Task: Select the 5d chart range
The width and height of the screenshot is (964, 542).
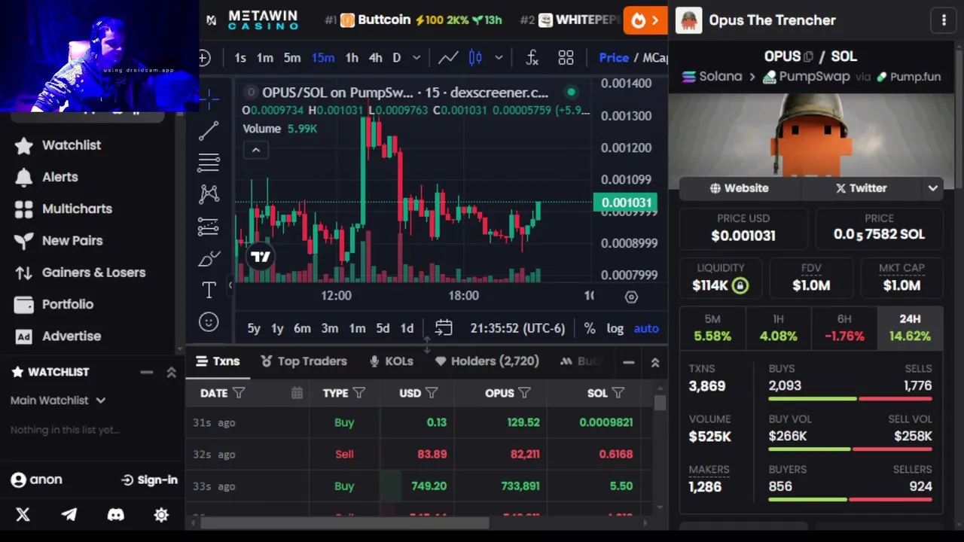Action: 383,328
